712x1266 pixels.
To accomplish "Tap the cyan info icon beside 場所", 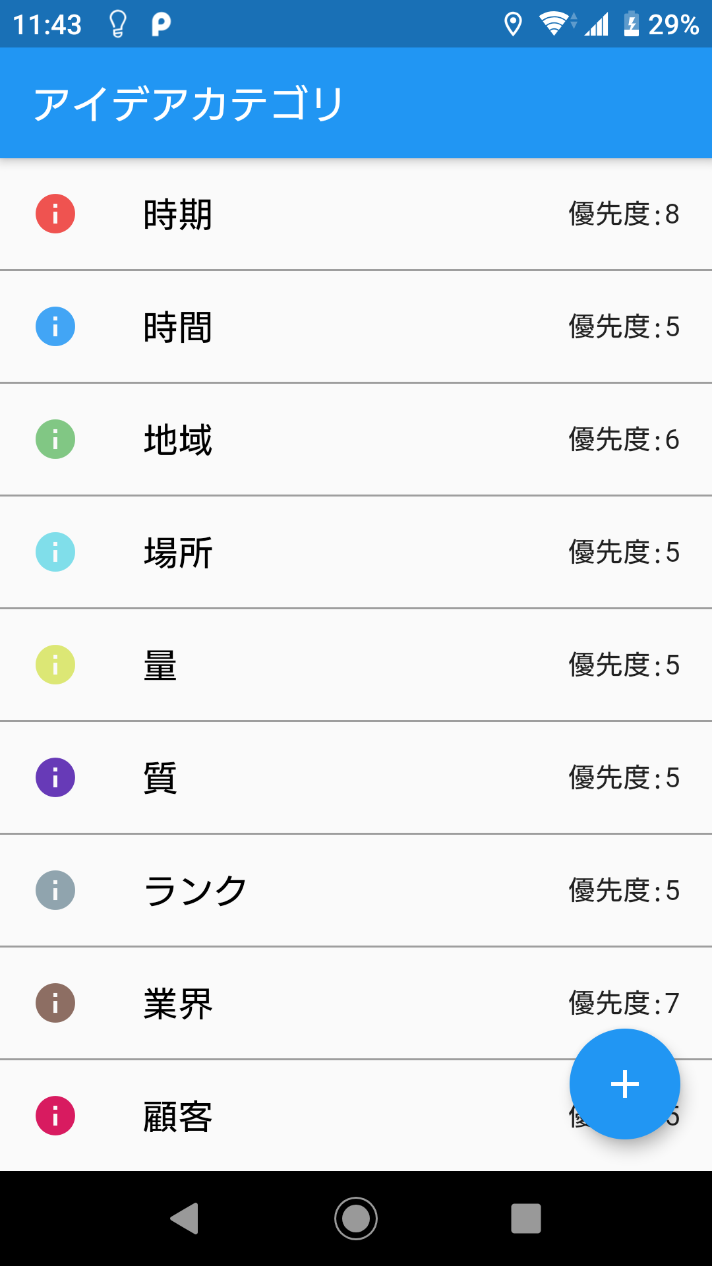I will (55, 552).
